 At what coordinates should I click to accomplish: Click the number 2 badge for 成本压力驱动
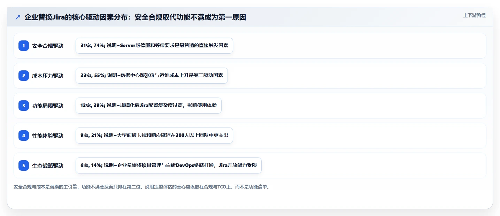tap(24, 76)
